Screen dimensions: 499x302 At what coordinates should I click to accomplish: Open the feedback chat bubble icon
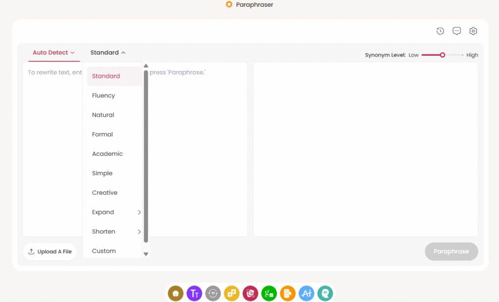click(x=457, y=31)
